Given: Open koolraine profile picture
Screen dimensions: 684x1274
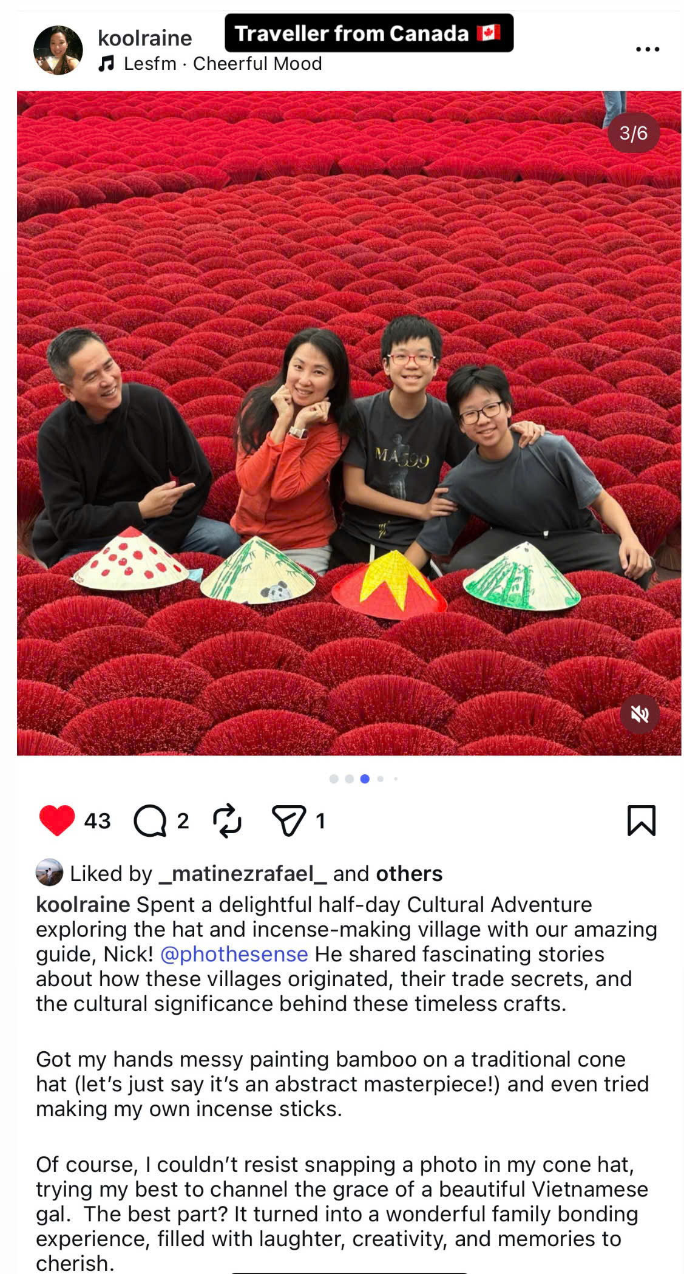Looking at the screenshot, I should [58, 50].
